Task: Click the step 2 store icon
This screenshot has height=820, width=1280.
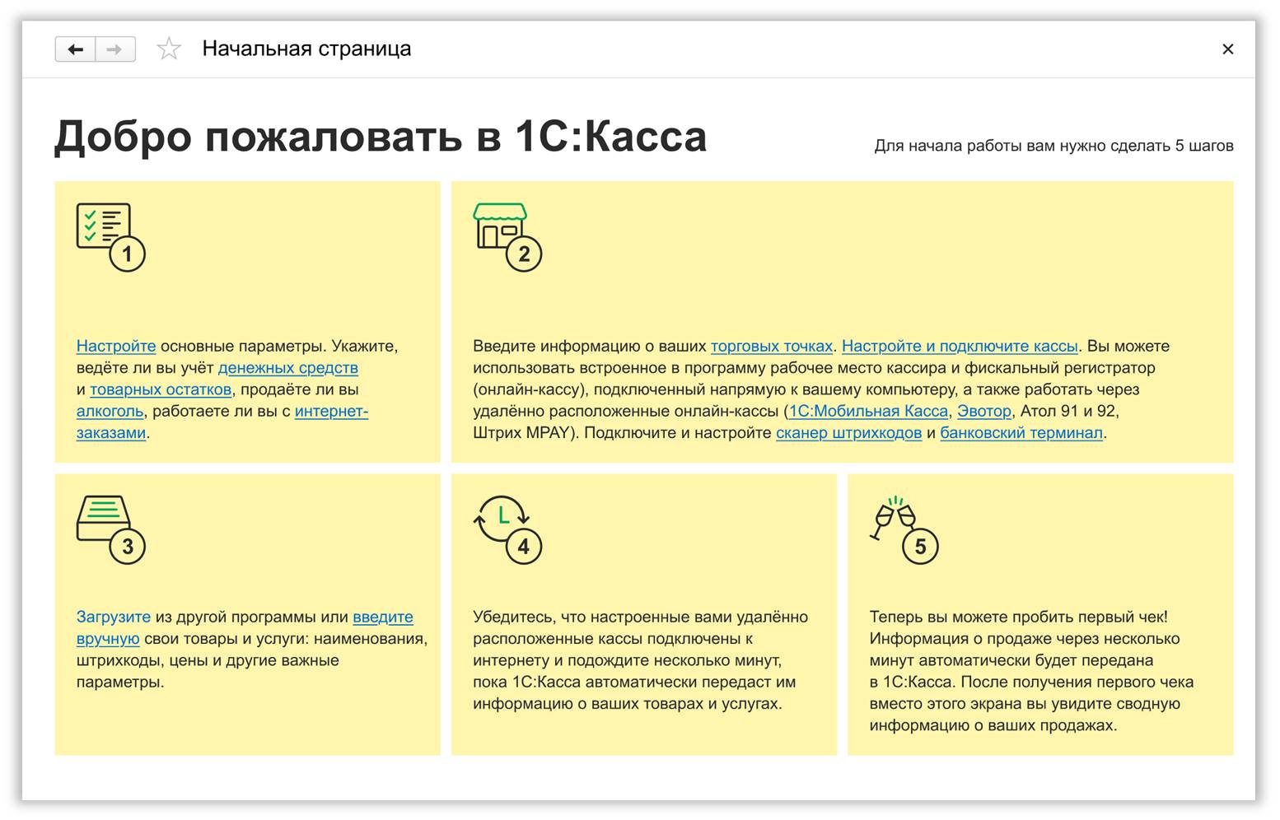Action: [x=506, y=236]
